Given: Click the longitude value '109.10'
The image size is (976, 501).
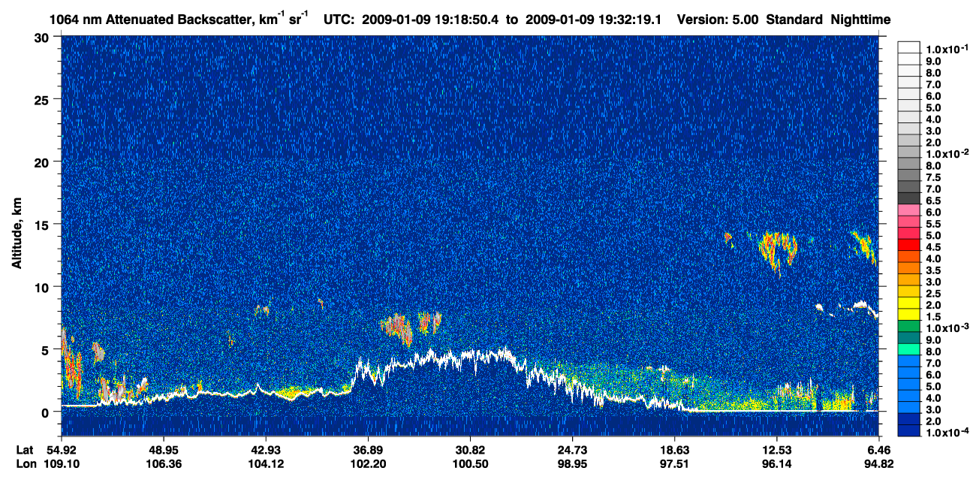Looking at the screenshot, I should point(61,463).
